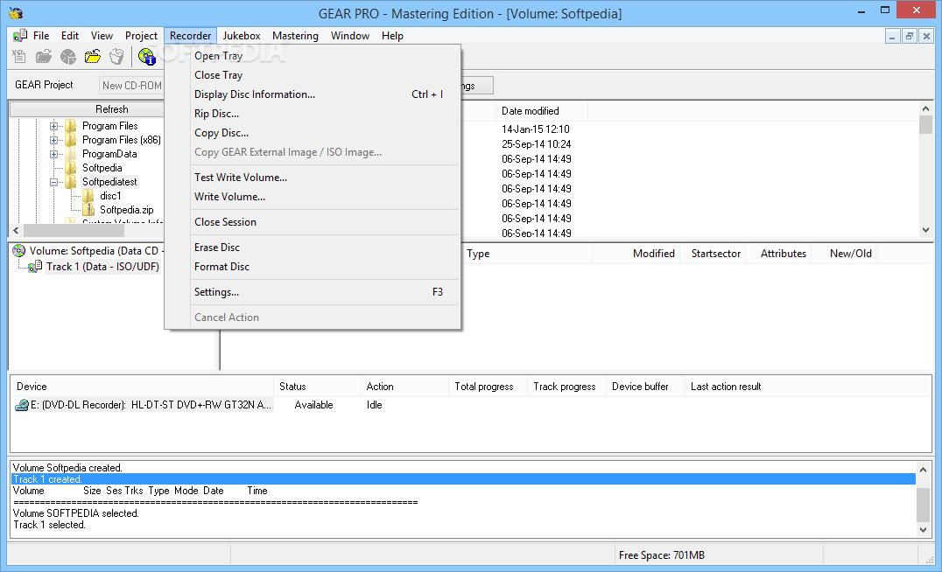Select Copy Disc... menu entry
The height and width of the screenshot is (572, 942).
tap(313, 133)
